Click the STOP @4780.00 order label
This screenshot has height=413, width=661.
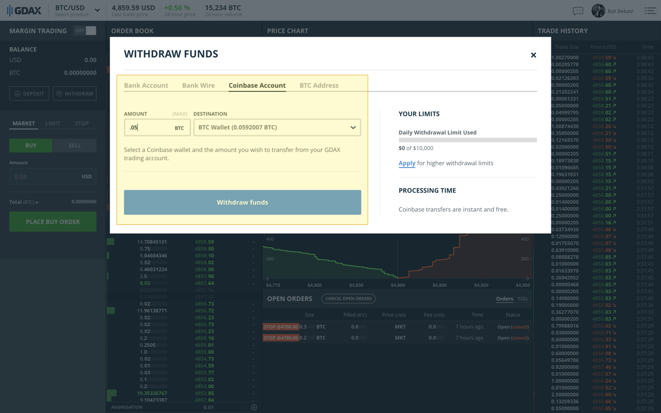pos(280,338)
